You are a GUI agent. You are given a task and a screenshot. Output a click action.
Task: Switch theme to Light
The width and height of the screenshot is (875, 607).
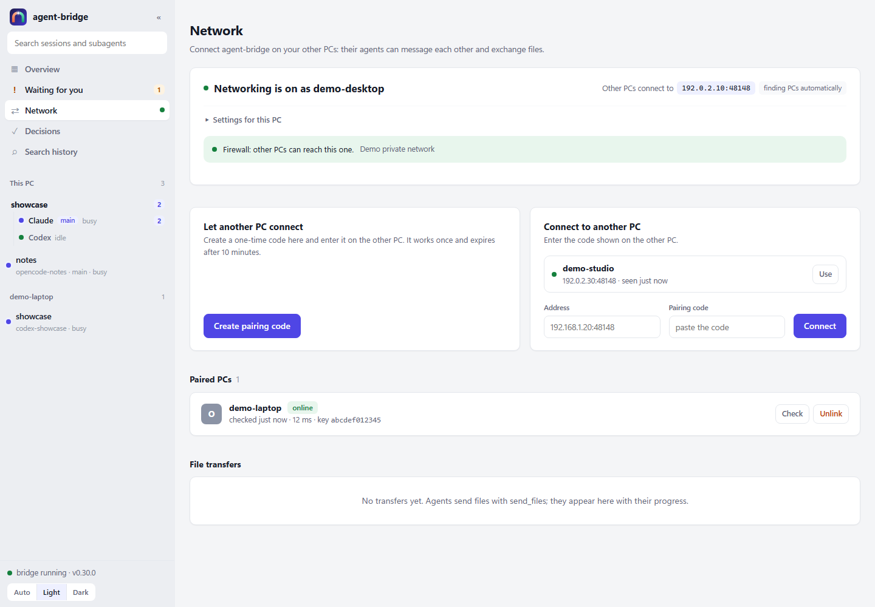click(x=52, y=592)
